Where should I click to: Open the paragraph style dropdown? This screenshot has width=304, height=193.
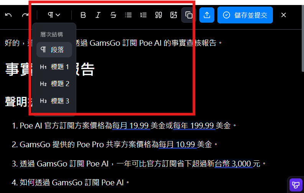(x=54, y=15)
